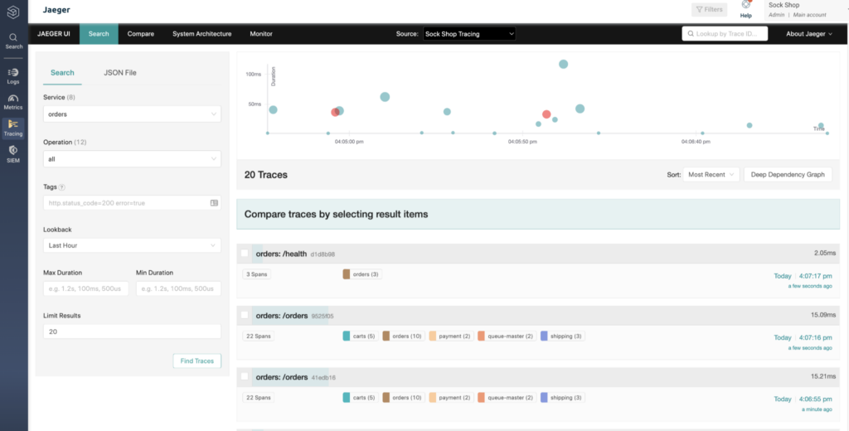Open the Compare tab
Image resolution: width=849 pixels, height=431 pixels.
141,34
